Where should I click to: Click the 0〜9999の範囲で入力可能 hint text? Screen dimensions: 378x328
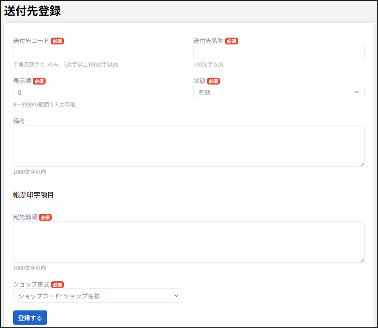pyautogui.click(x=44, y=105)
